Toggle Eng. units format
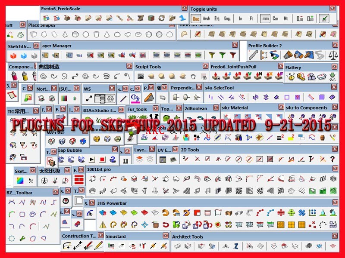Screen dimensions: 345x258 (227, 18)
